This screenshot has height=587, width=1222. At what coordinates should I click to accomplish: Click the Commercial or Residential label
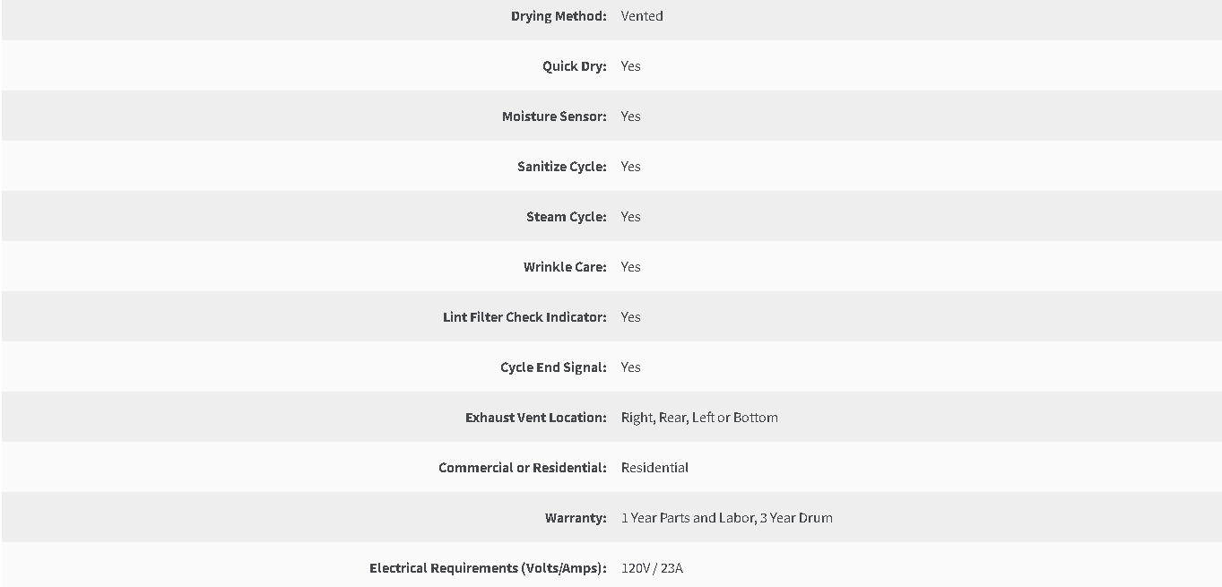click(523, 468)
